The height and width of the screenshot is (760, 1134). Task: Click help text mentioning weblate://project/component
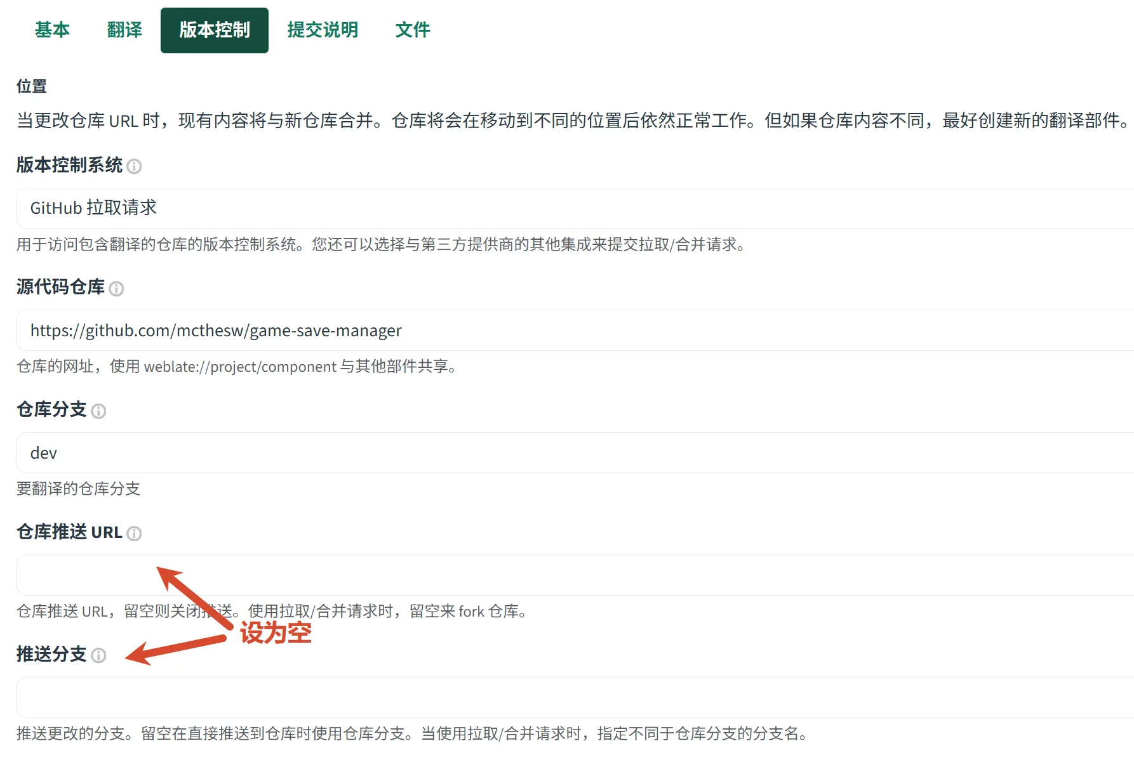point(237,367)
